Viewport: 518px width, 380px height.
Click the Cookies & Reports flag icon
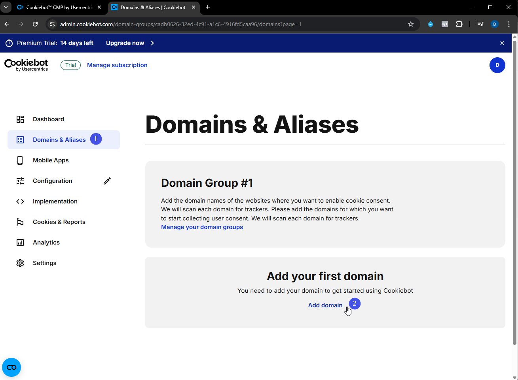(x=20, y=222)
